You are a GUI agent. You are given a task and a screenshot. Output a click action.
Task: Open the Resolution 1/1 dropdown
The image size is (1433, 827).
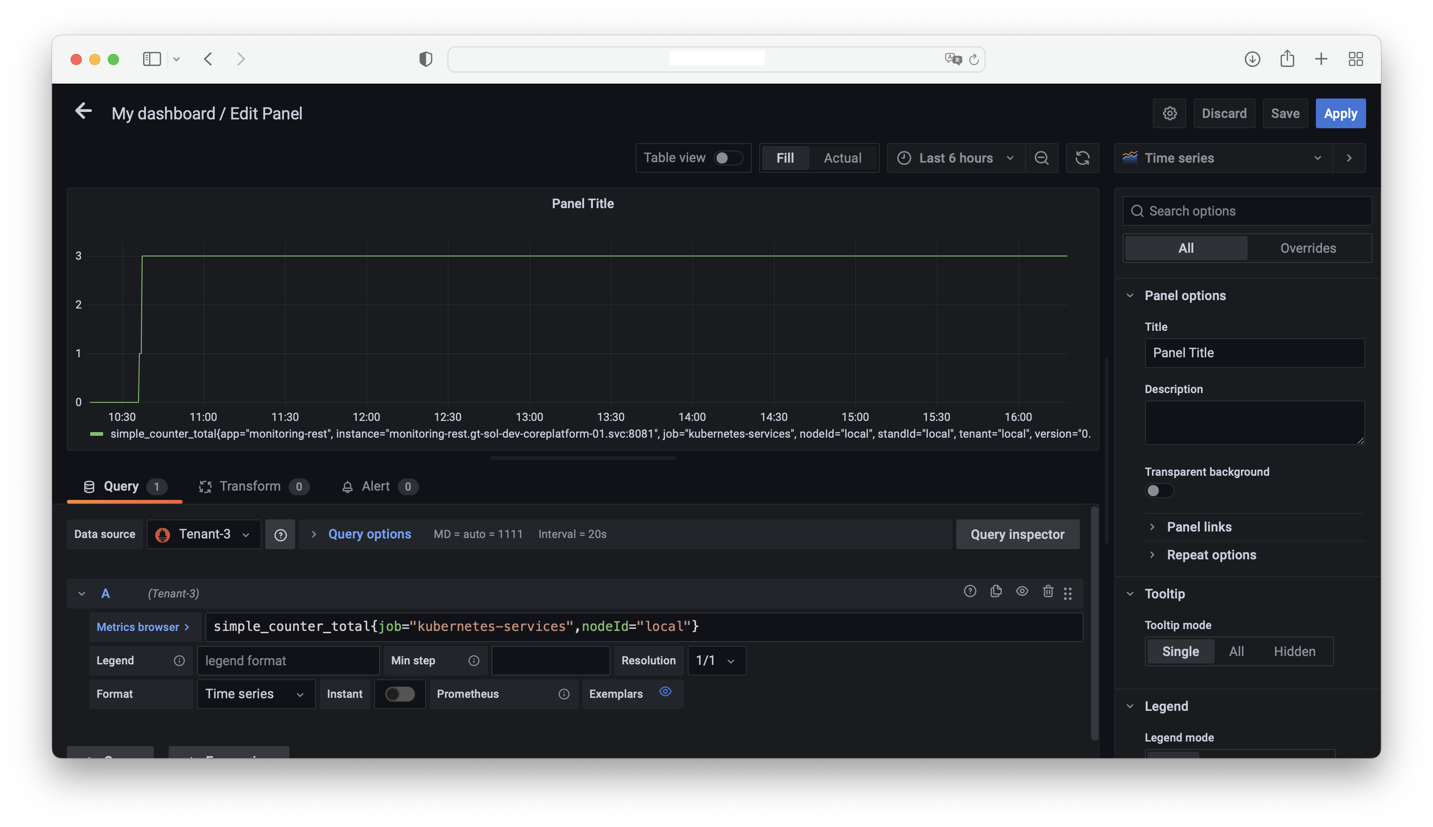click(x=716, y=661)
